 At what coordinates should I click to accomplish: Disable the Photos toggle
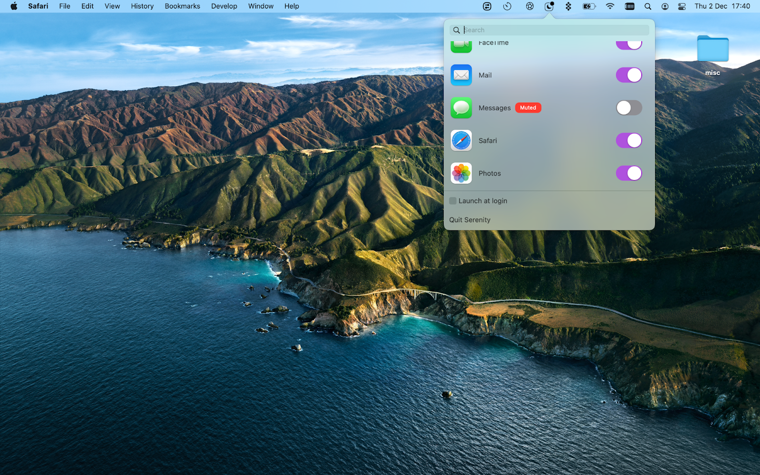pos(629,173)
